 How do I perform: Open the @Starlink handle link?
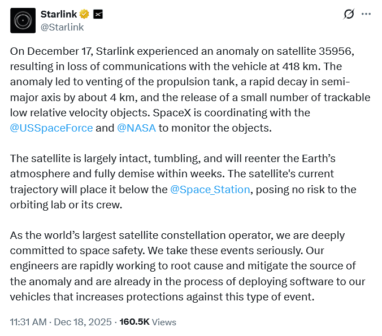point(62,27)
